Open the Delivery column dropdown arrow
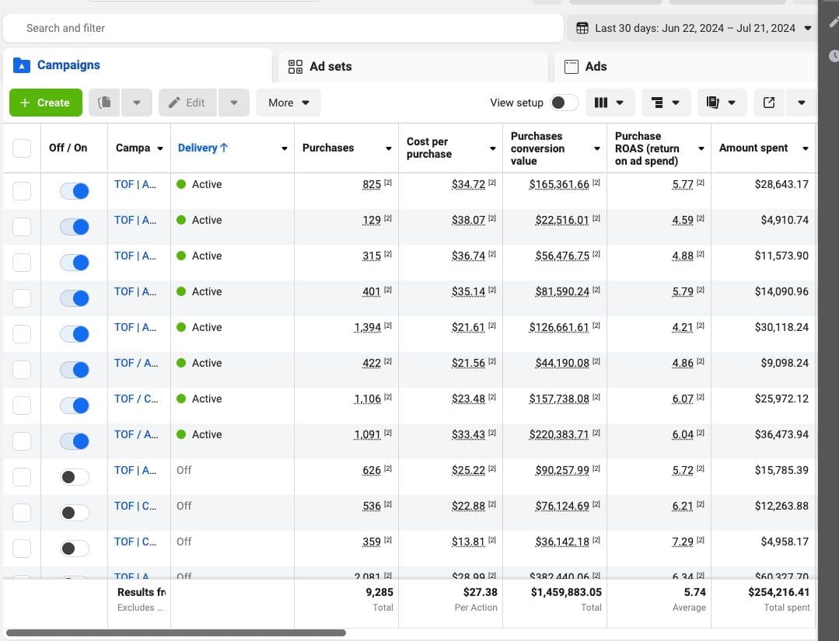 [x=285, y=148]
